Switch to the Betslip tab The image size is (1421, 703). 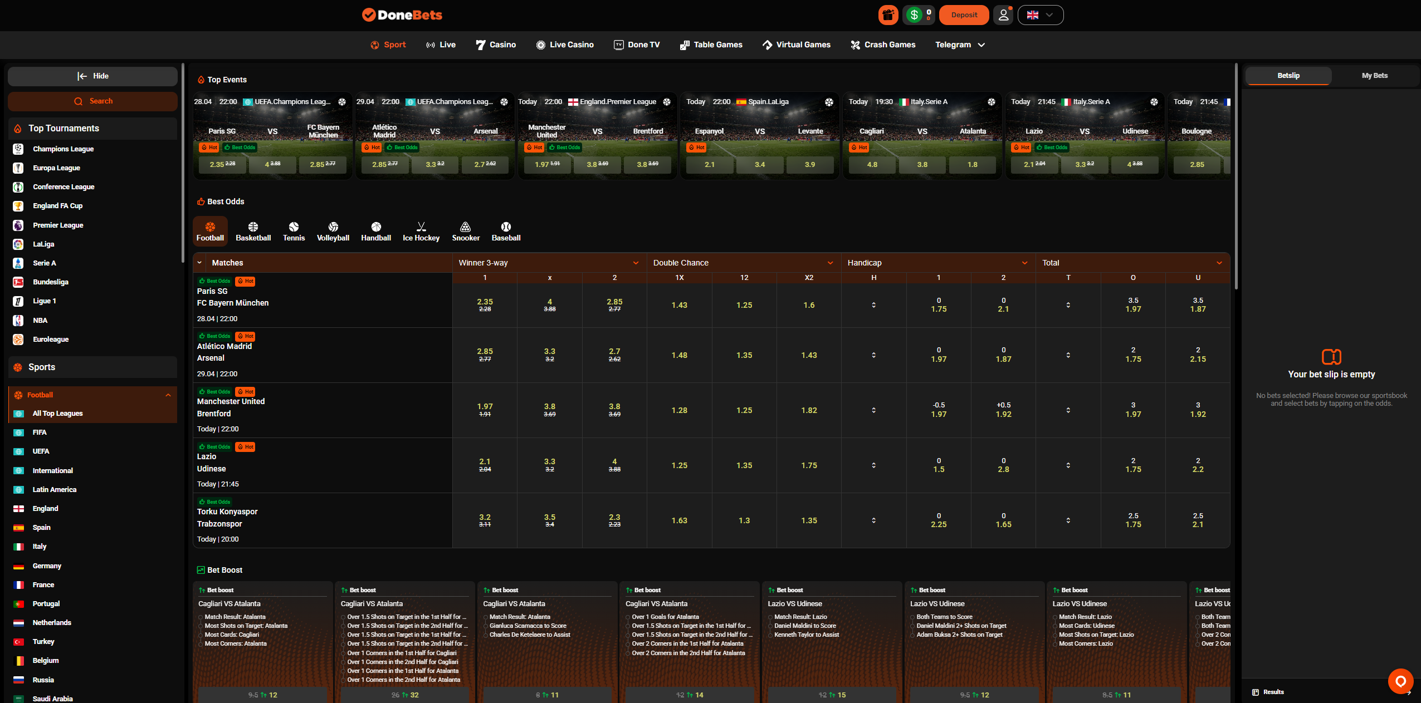[1288, 76]
